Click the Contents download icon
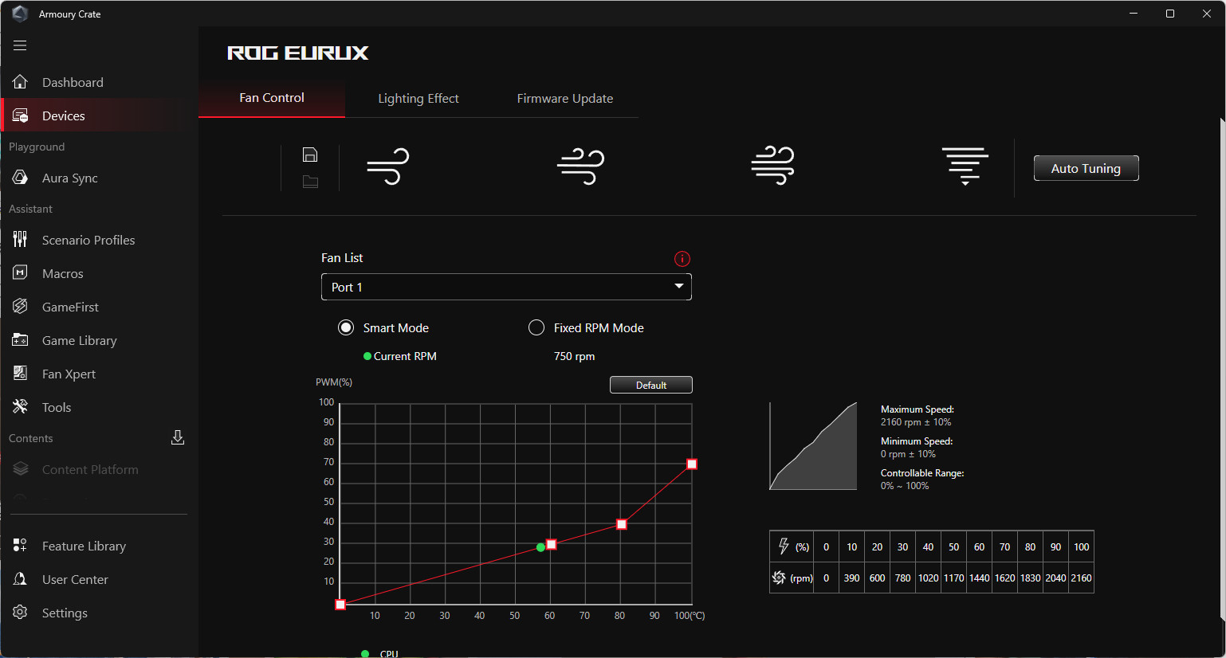Screen dimensions: 1226x658 (178, 437)
